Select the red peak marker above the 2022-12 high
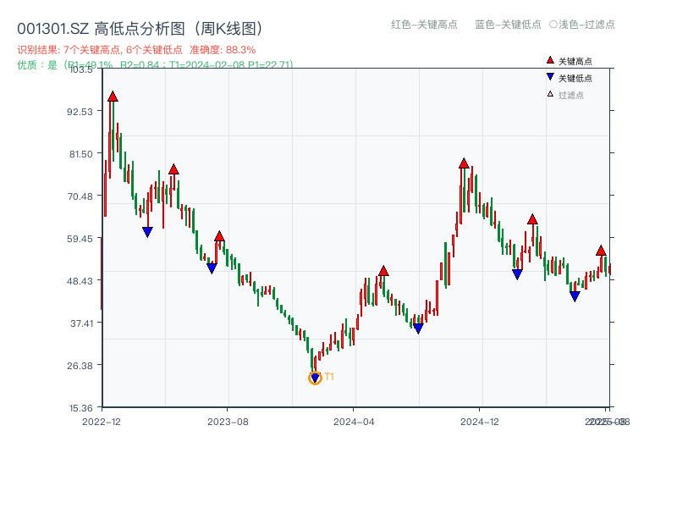The height and width of the screenshot is (508, 677). (x=113, y=97)
